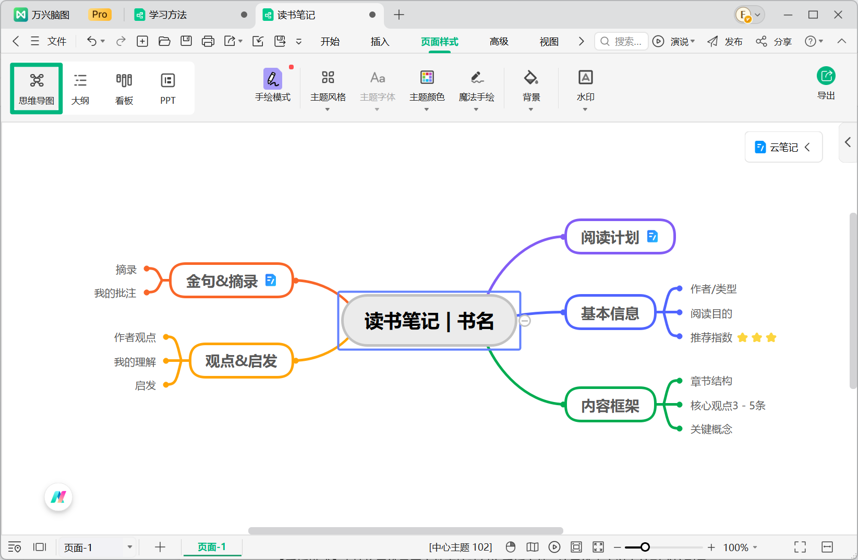The height and width of the screenshot is (560, 858).
Task: Click the back arrow next to 文件
Action: point(16,41)
